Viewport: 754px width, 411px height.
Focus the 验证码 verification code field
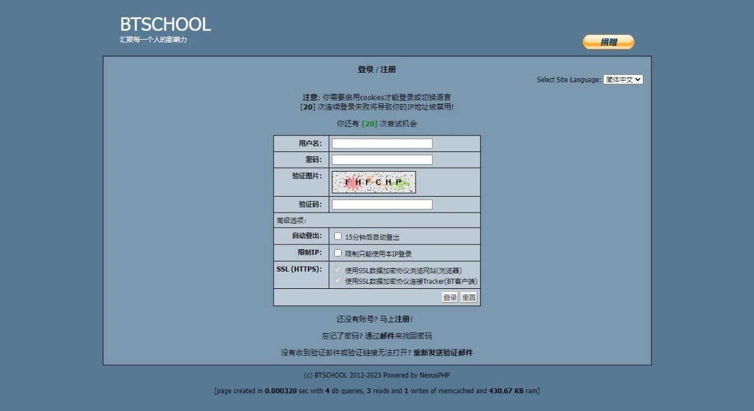click(x=382, y=205)
